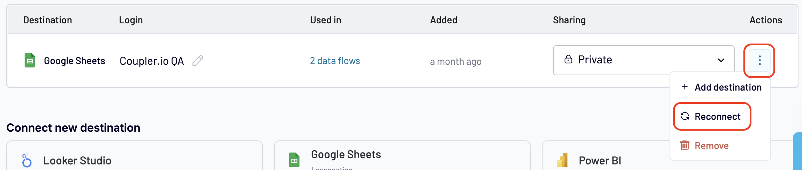Click the green Google Sheets icon in new destinations
Viewport: 802px width, 170px height.
[x=294, y=160]
